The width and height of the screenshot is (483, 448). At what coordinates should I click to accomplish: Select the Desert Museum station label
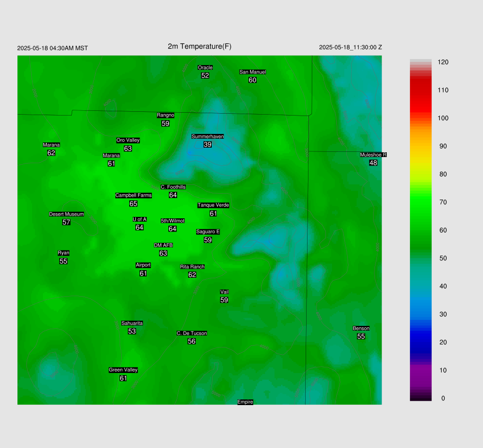(x=66, y=214)
